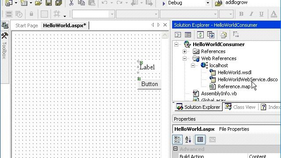The width and height of the screenshot is (281, 158).
Task: Select the Label control on the design surface
Action: [147, 67]
